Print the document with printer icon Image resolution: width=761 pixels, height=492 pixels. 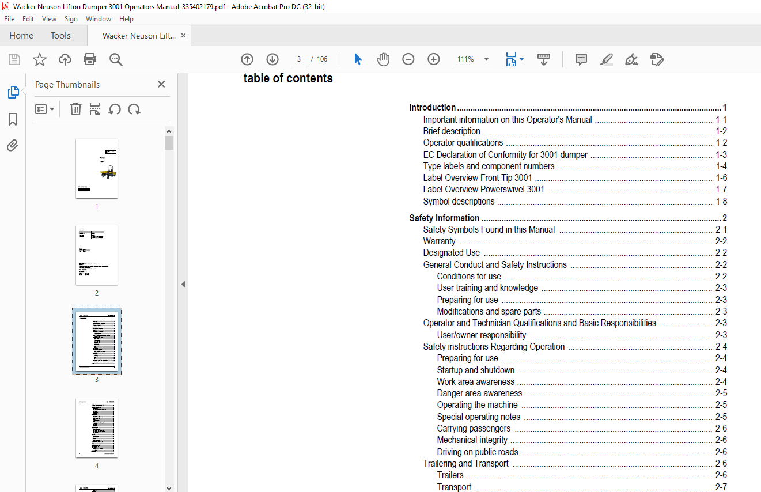[90, 59]
